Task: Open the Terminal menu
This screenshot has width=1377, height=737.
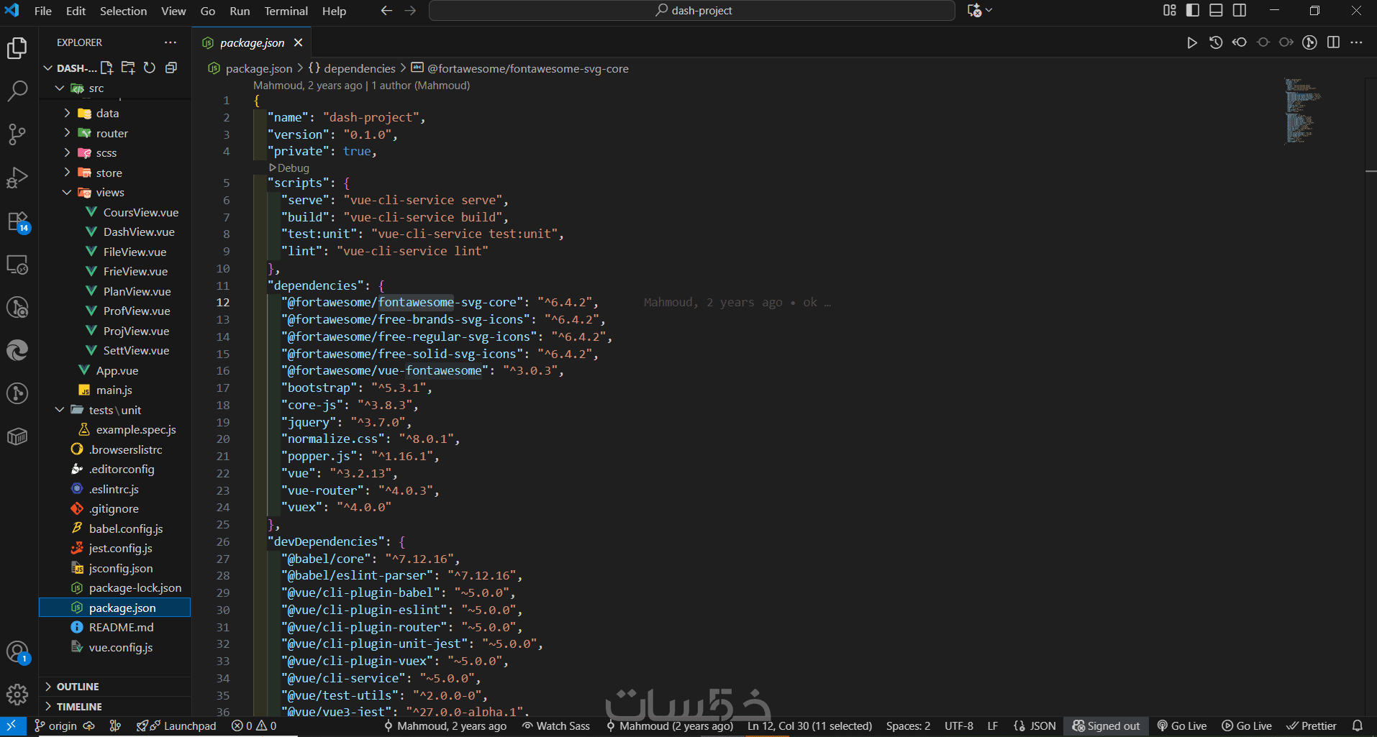Action: click(x=286, y=11)
